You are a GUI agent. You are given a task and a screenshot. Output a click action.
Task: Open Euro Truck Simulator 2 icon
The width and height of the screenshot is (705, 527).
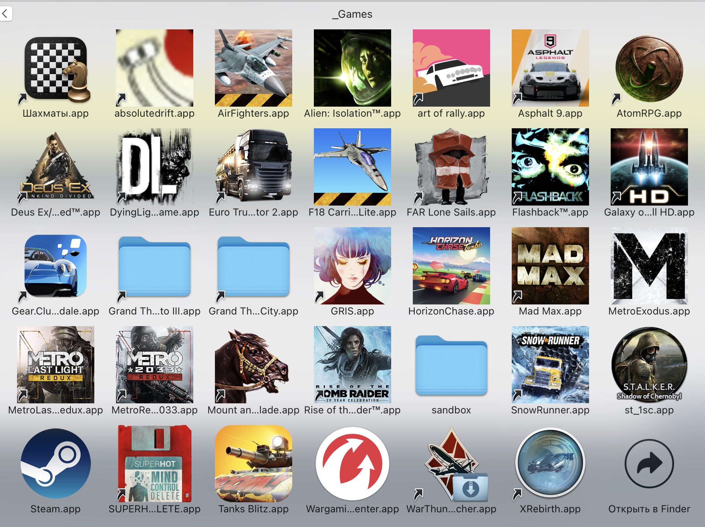pyautogui.click(x=253, y=167)
